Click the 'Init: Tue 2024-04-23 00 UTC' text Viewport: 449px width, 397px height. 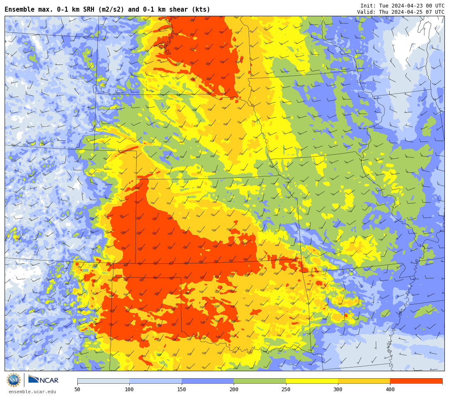[x=402, y=6]
